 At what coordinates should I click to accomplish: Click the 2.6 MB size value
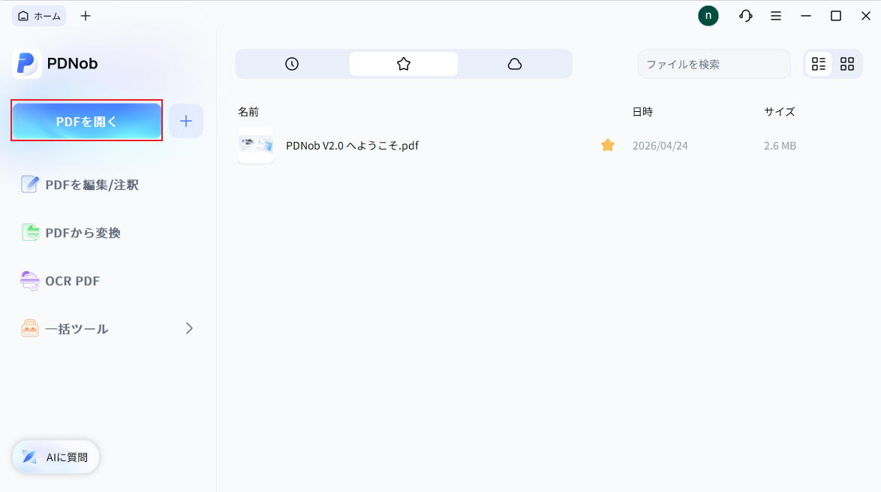coord(780,146)
